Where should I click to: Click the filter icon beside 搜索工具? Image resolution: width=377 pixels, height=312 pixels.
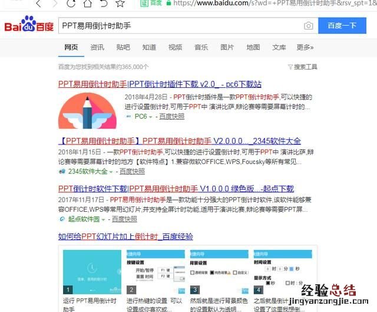tap(290, 67)
